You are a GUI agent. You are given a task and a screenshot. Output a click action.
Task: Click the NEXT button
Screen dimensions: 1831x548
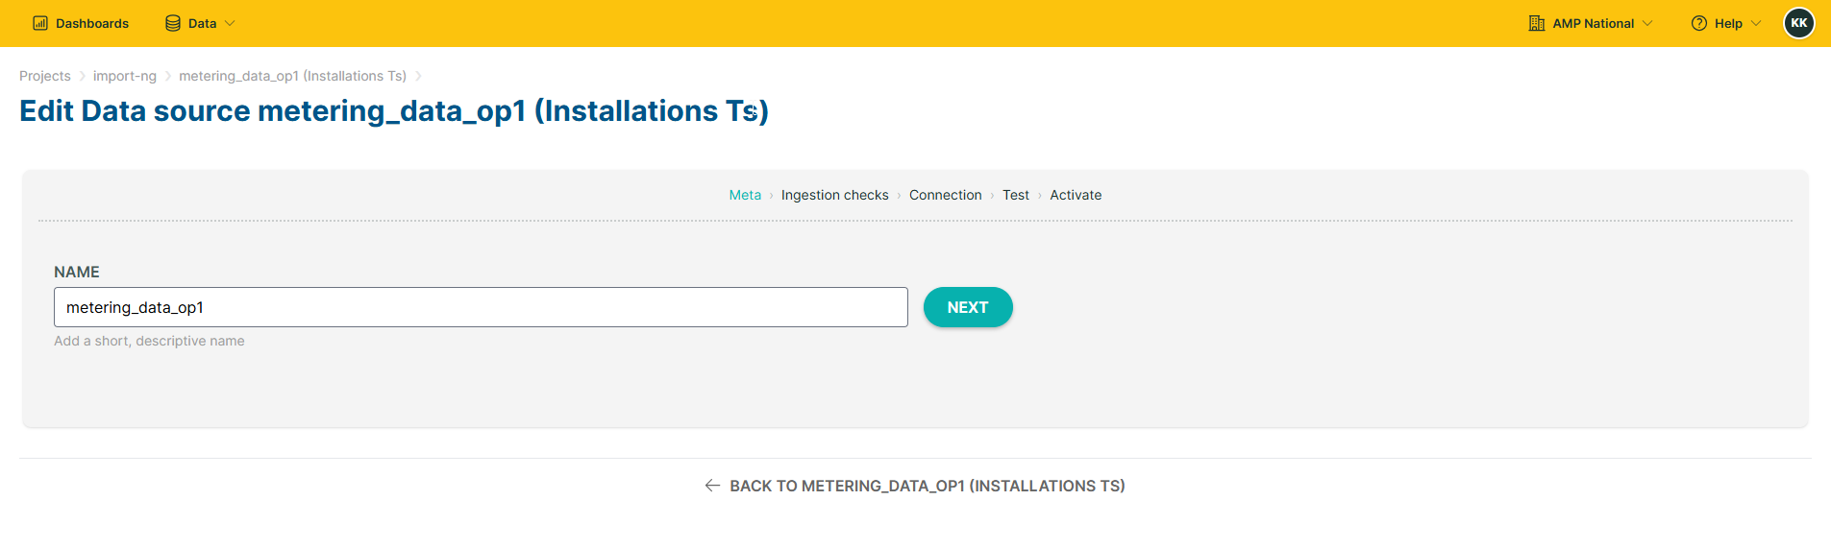pyautogui.click(x=968, y=307)
